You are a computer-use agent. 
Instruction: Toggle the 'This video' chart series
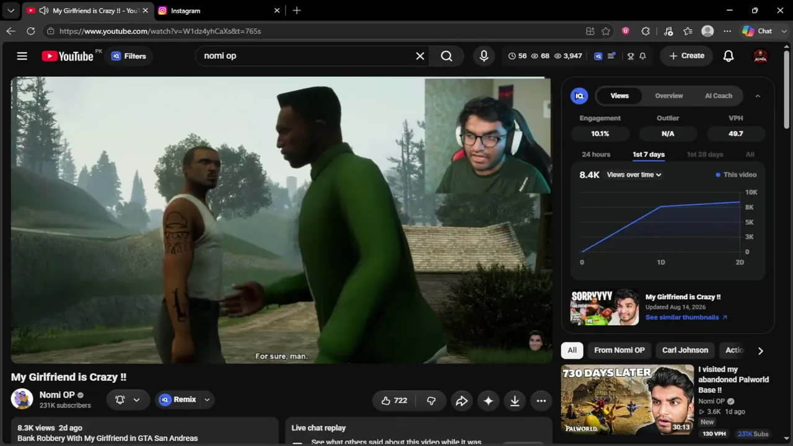(736, 175)
